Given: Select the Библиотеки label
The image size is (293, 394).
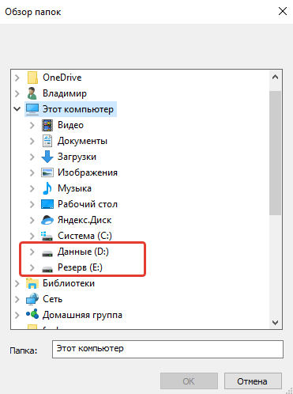Looking at the screenshot, I should pos(69,283).
